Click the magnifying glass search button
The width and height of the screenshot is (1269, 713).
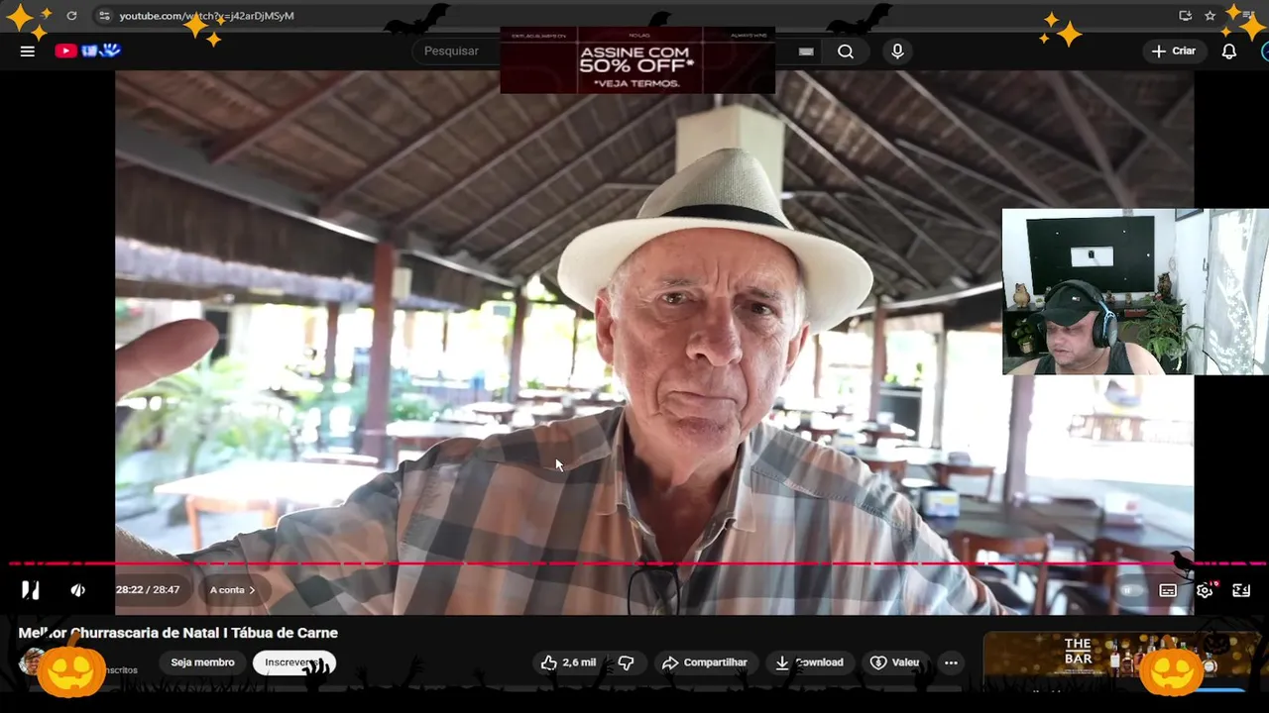(x=846, y=51)
